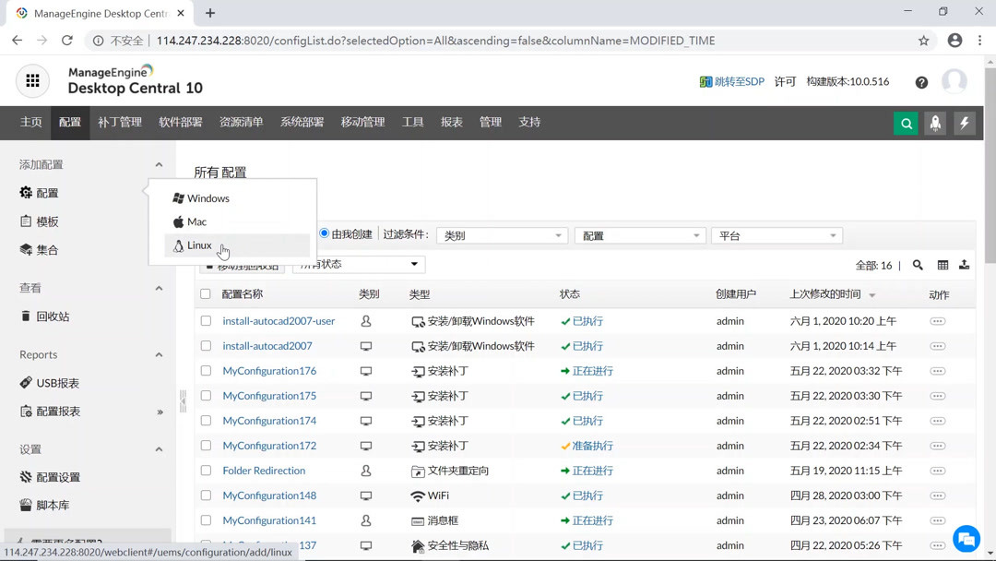This screenshot has height=561, width=996.
Task: Check the select-all checkbox in the table header
Action: 204,294
